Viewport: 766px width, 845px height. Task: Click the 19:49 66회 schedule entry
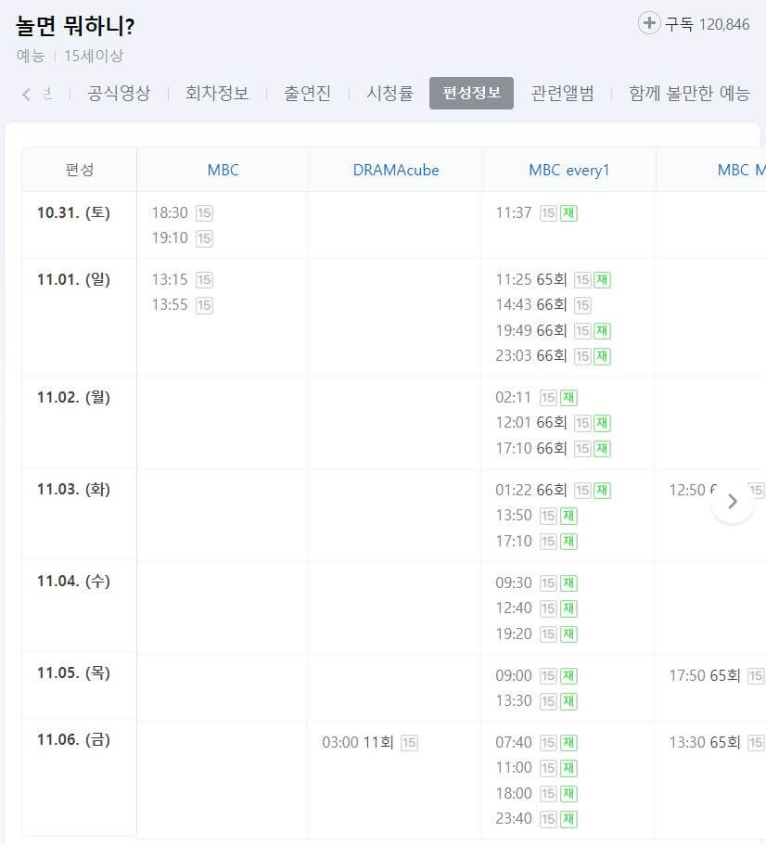[x=554, y=330]
